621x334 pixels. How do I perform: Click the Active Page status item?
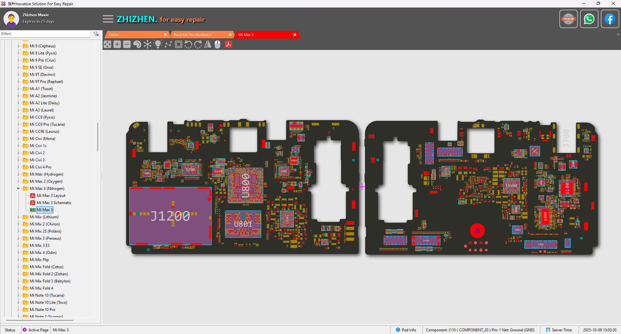[35, 330]
